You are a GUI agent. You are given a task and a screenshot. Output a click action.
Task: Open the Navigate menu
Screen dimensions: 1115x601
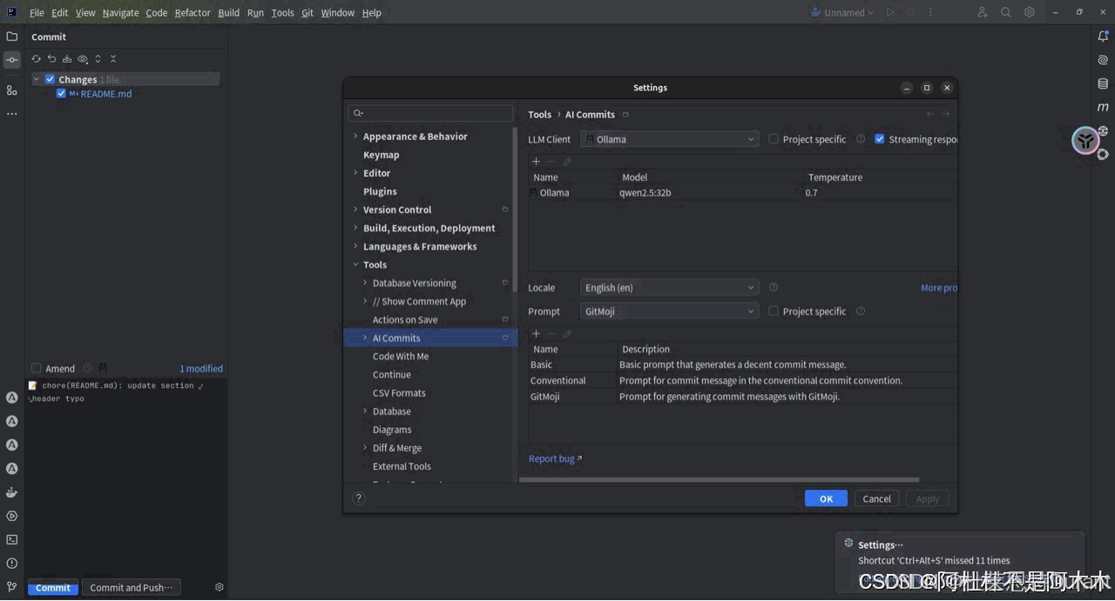(x=120, y=13)
